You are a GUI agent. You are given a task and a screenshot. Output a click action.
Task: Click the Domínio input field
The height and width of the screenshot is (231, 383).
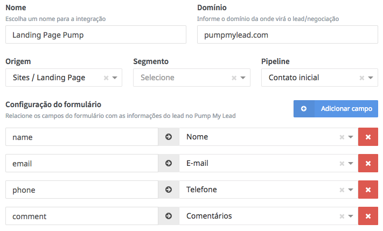click(287, 35)
